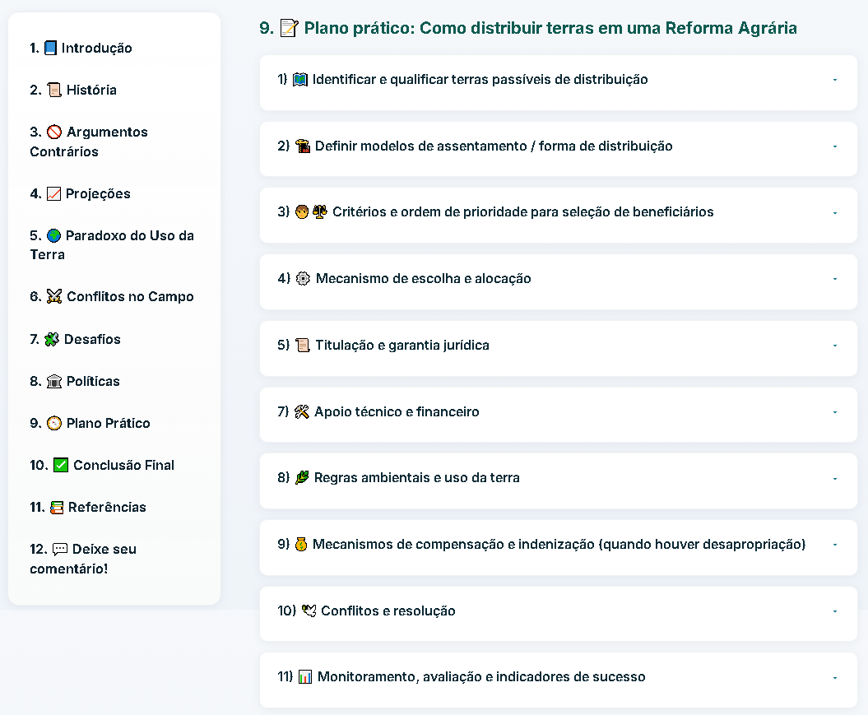This screenshot has width=868, height=715.
Task: Click the puzzle piece icon beside Desafios
Action: click(52, 339)
